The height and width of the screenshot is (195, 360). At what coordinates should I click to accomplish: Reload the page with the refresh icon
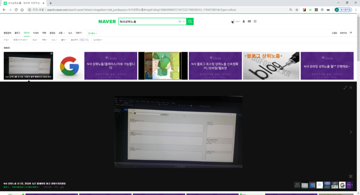16,10
